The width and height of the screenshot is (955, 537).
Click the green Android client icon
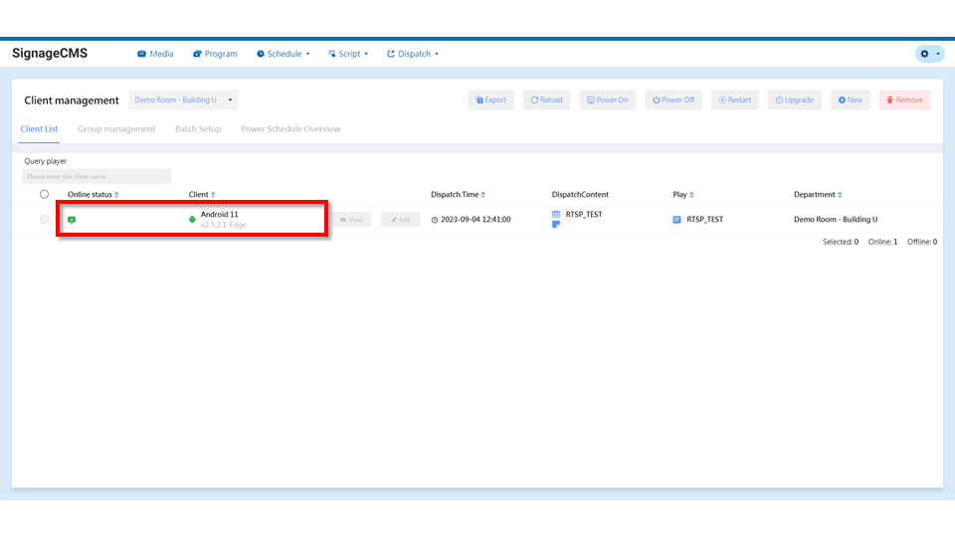point(193,220)
